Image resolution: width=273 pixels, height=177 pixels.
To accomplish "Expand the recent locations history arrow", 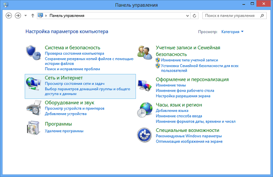I will click(26, 16).
